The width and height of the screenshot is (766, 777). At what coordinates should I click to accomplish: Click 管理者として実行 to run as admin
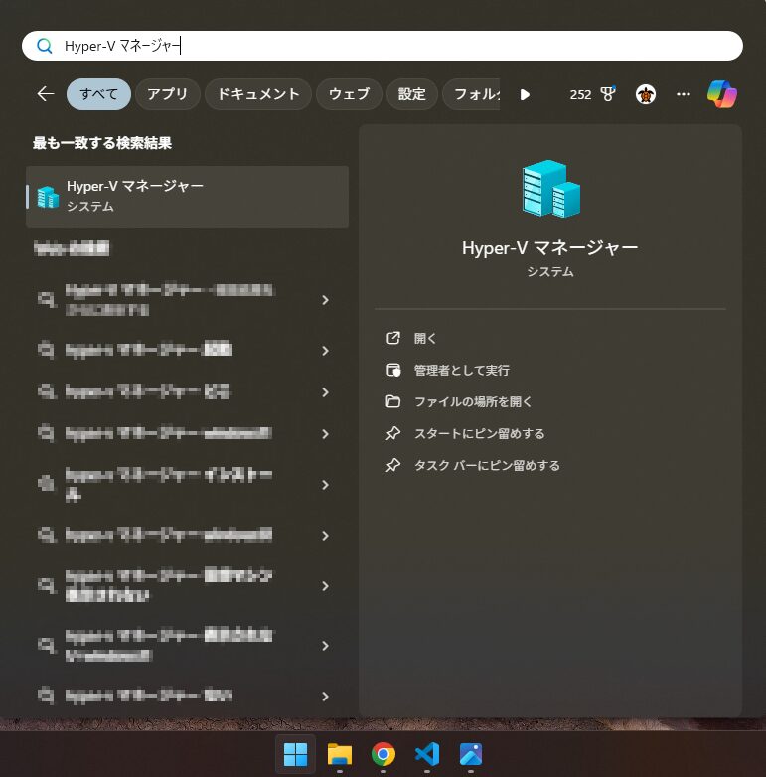(461, 370)
